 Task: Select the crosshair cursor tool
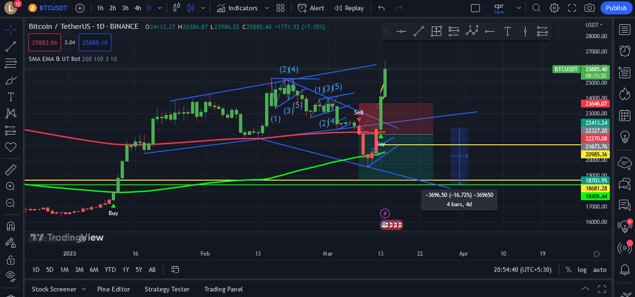click(10, 30)
